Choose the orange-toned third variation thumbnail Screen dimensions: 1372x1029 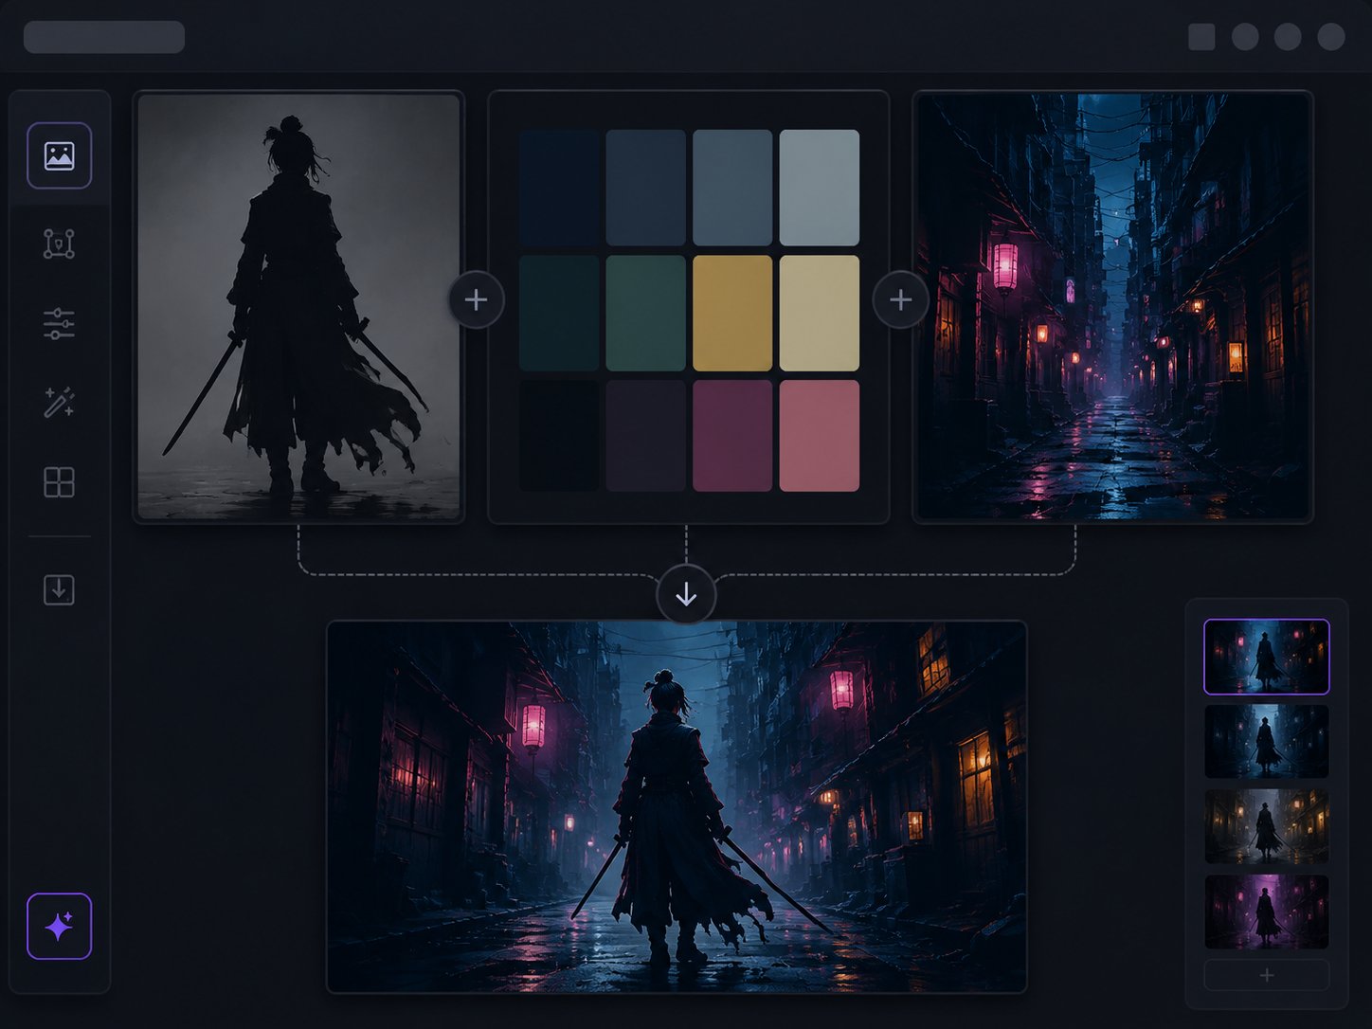point(1266,826)
